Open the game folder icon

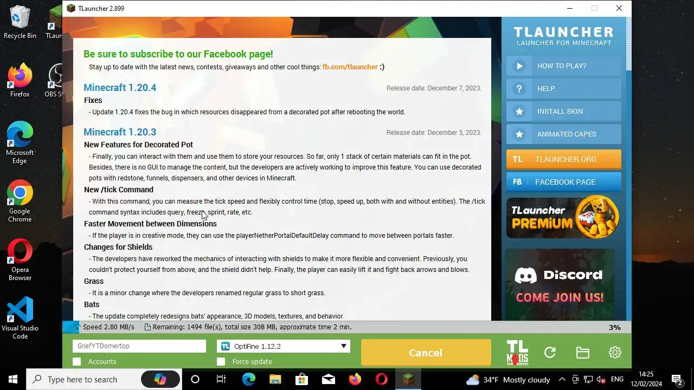coord(583,353)
